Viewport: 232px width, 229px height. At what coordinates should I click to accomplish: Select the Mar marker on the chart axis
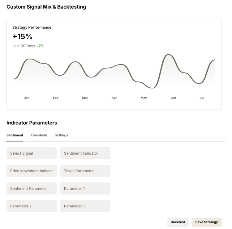pos(85,98)
